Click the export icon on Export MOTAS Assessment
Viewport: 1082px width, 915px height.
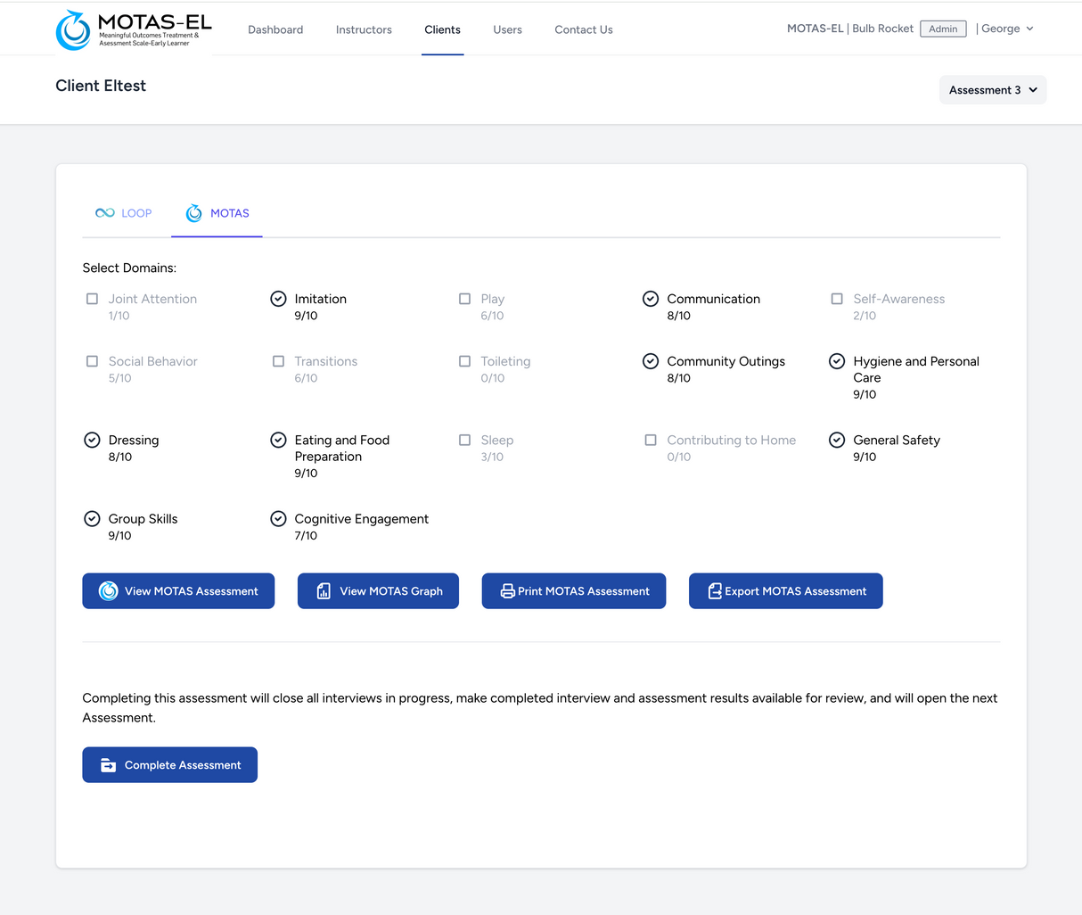coord(714,590)
